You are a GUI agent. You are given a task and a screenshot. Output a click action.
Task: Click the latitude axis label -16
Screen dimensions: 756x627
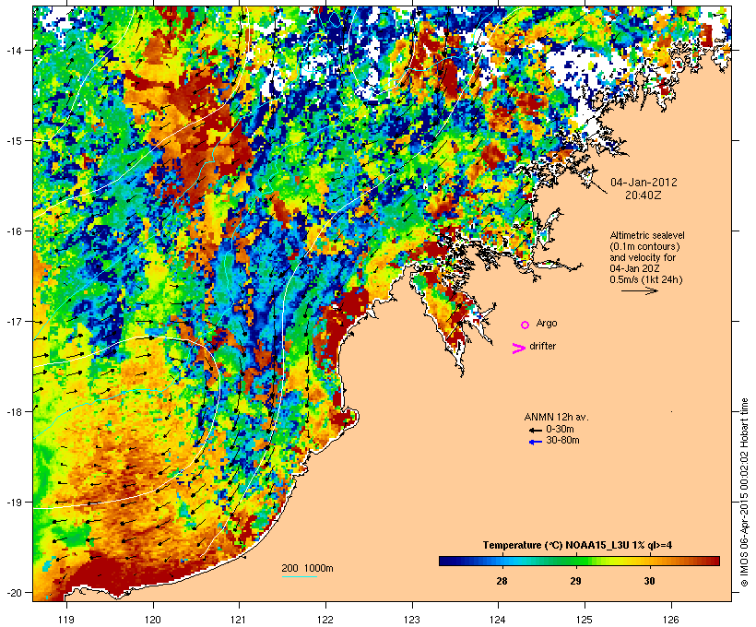click(14, 231)
